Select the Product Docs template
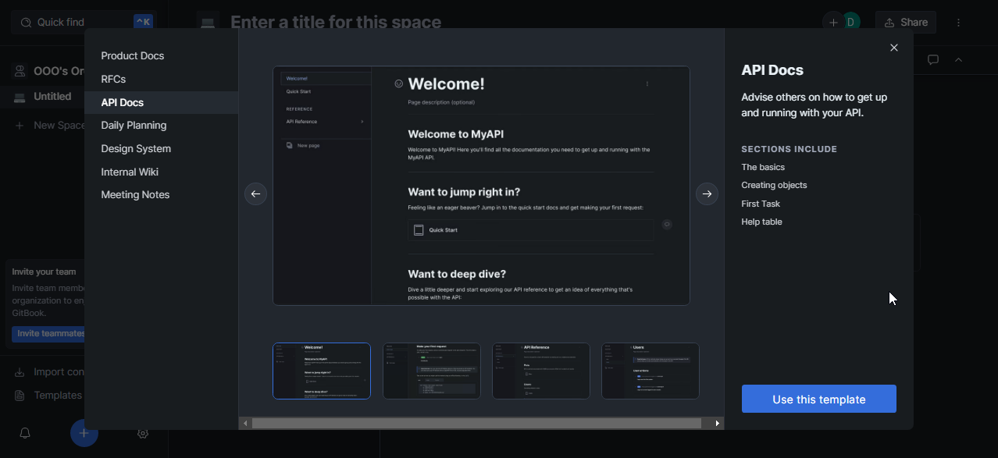The image size is (998, 458). [133, 56]
